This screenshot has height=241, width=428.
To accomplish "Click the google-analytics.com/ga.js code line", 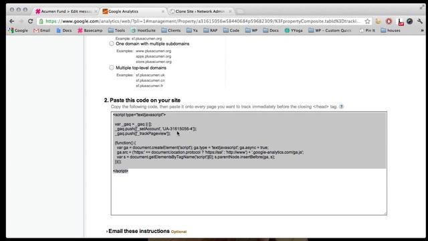I will [x=210, y=152].
